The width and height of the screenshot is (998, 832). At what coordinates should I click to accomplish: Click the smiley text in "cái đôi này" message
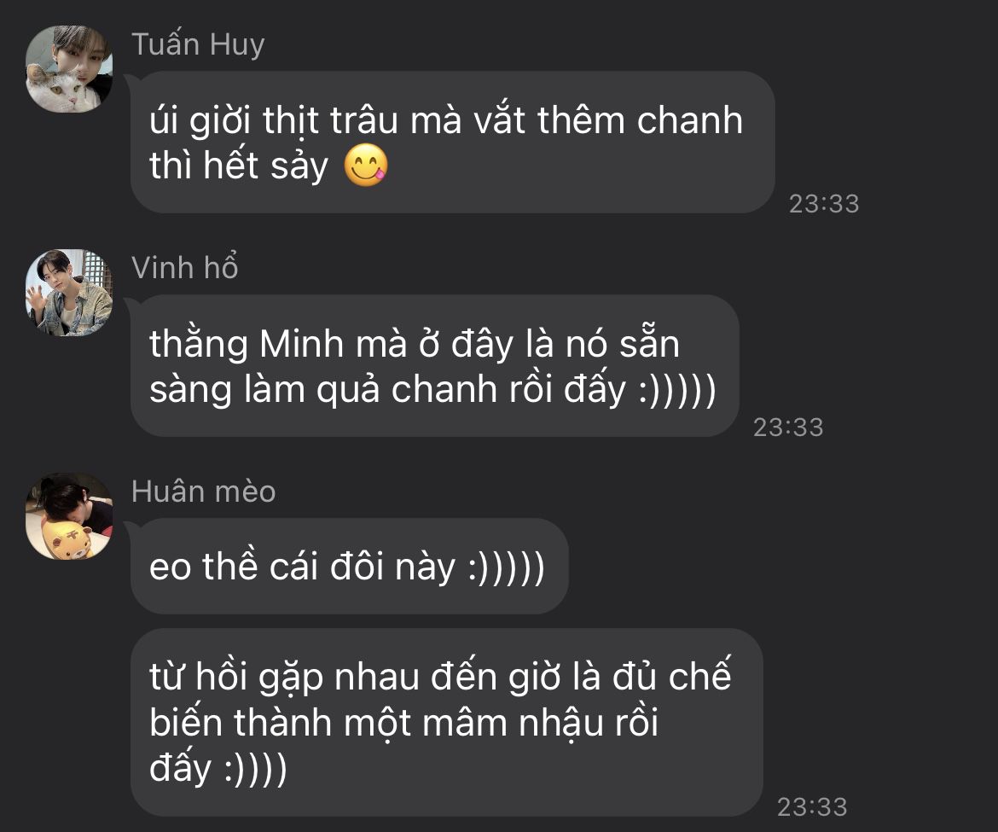[x=506, y=567]
